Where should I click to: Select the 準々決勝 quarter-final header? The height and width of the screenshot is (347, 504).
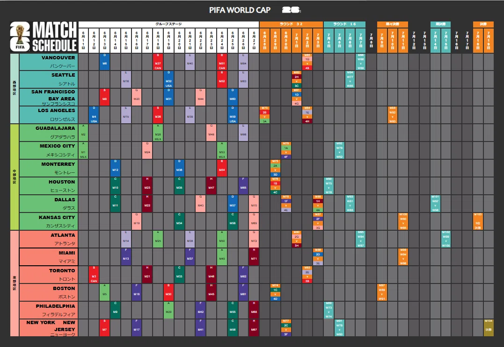pos(393,24)
